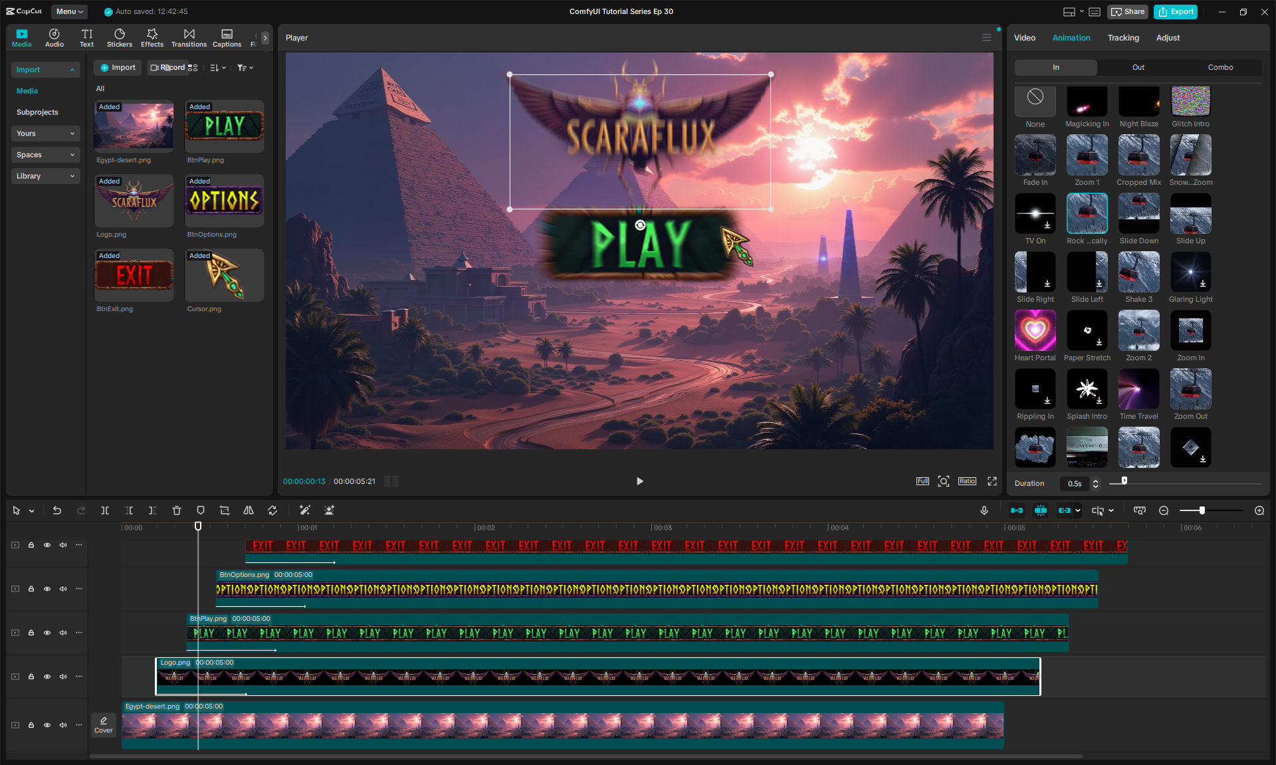1276x765 pixels.
Task: Click the Mirror flip tool
Action: tap(249, 510)
